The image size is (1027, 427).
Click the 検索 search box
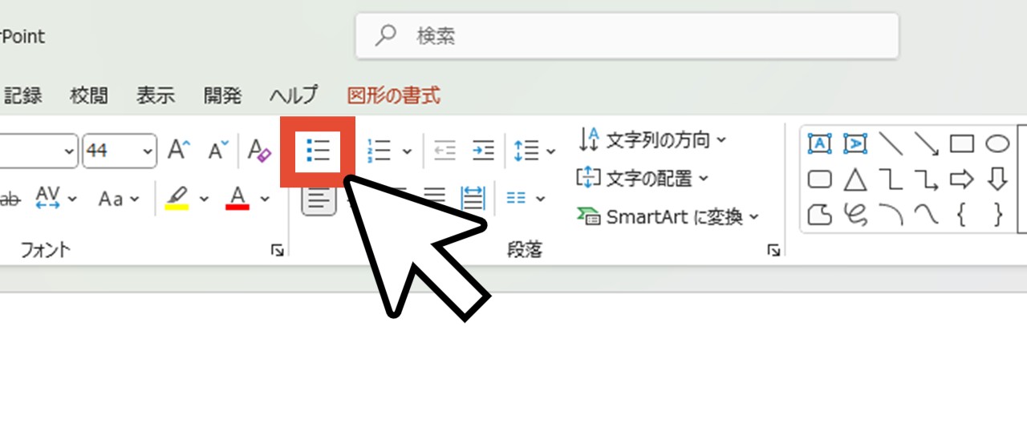point(627,35)
